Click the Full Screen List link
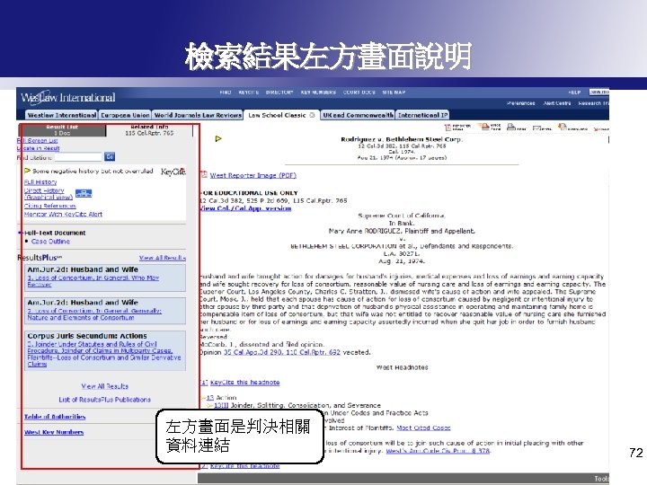 point(38,141)
